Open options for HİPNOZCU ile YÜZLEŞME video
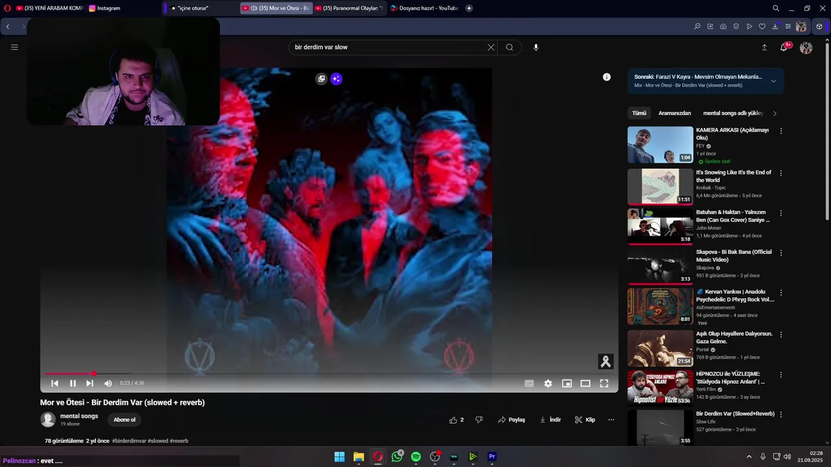Image resolution: width=831 pixels, height=467 pixels. click(x=781, y=374)
